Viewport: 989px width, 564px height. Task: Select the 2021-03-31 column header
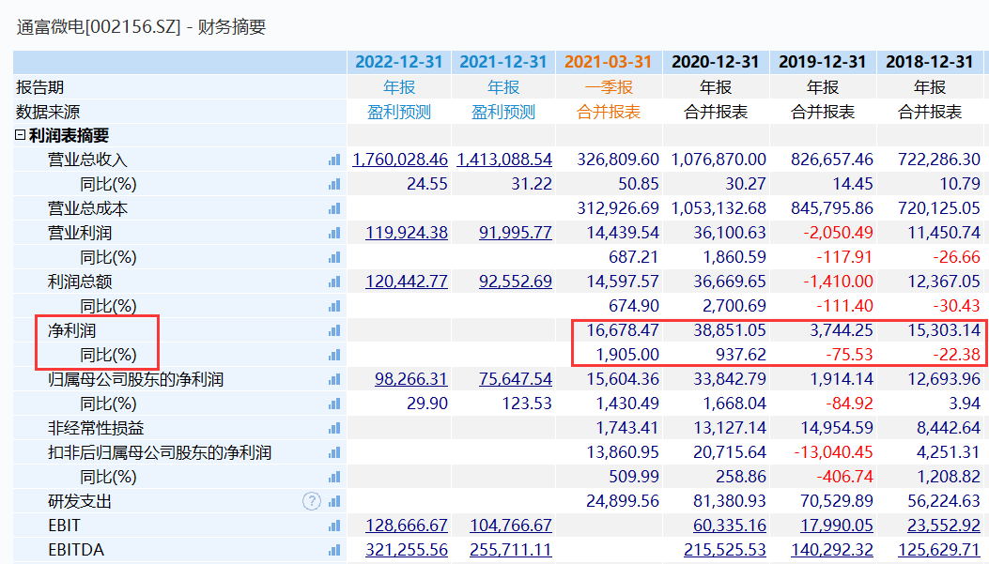(608, 62)
